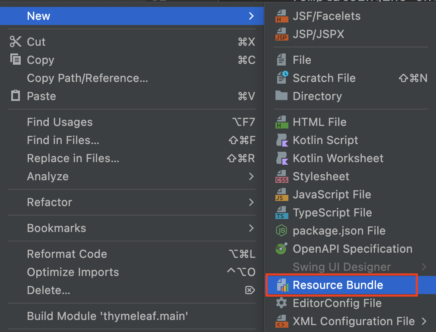The width and height of the screenshot is (436, 332).
Task: Click the Stylesheet CSS icon
Action: (282, 176)
